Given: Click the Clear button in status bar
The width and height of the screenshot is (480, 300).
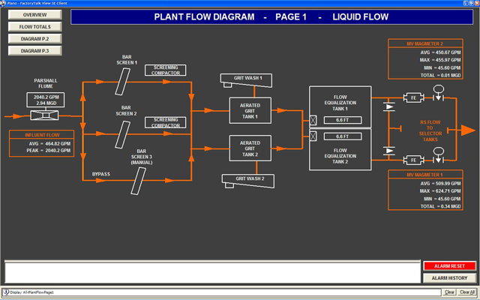Looking at the screenshot, I should [450, 292].
